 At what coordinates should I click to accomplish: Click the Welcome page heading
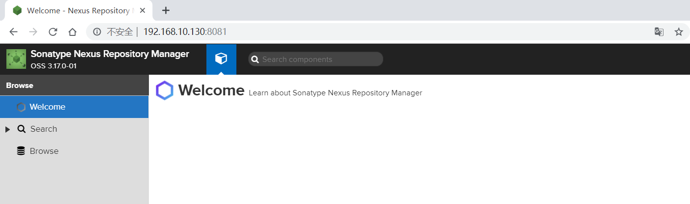[x=211, y=90]
